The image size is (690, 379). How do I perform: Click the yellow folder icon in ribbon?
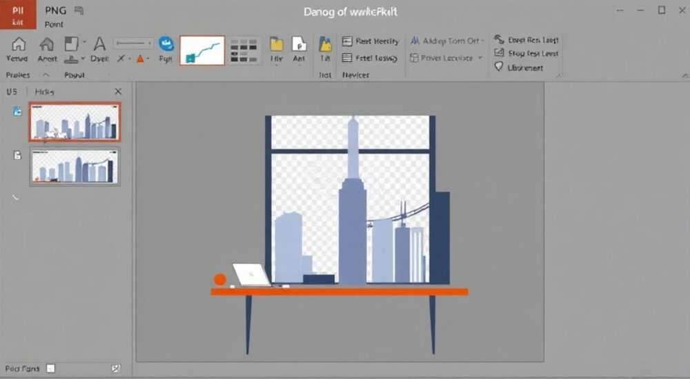tap(277, 44)
